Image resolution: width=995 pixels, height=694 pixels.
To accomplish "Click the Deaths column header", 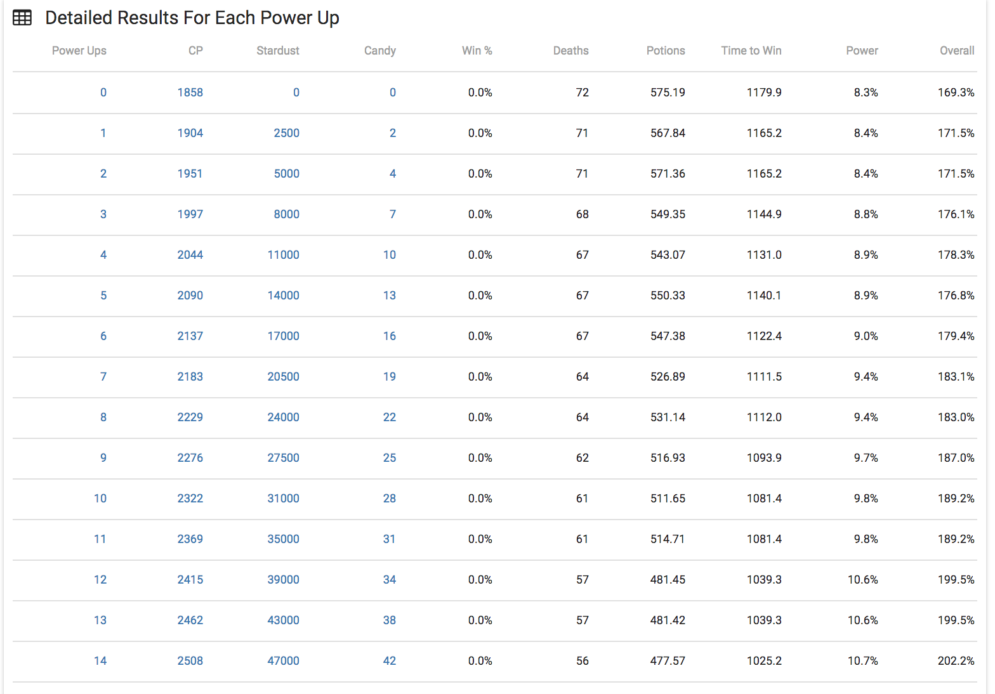I will (570, 51).
